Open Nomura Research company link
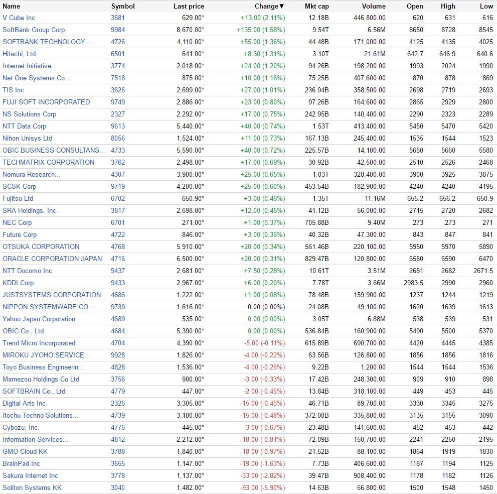Image resolution: width=497 pixels, height=494 pixels. (32, 175)
